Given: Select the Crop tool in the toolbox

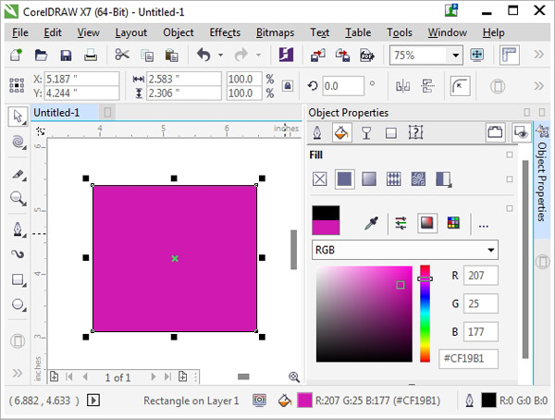Looking at the screenshot, I should pyautogui.click(x=18, y=175).
